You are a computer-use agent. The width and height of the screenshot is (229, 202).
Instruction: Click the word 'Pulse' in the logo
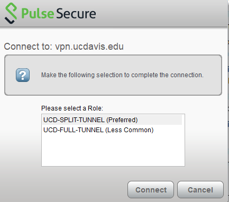38,14
